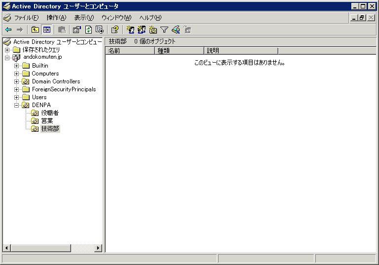Click the Export List toolbar icon
This screenshot has height=265, width=379.
pos(100,30)
